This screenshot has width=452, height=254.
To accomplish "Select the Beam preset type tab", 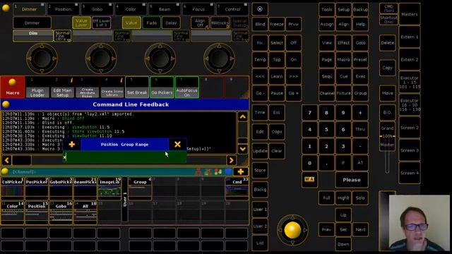I will coord(165,9).
